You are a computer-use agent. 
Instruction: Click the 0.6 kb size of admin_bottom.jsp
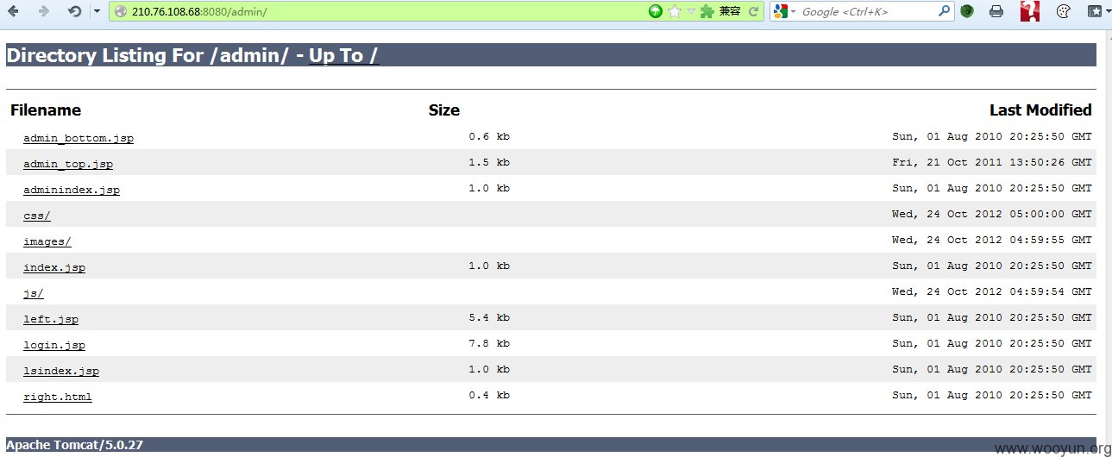click(489, 136)
